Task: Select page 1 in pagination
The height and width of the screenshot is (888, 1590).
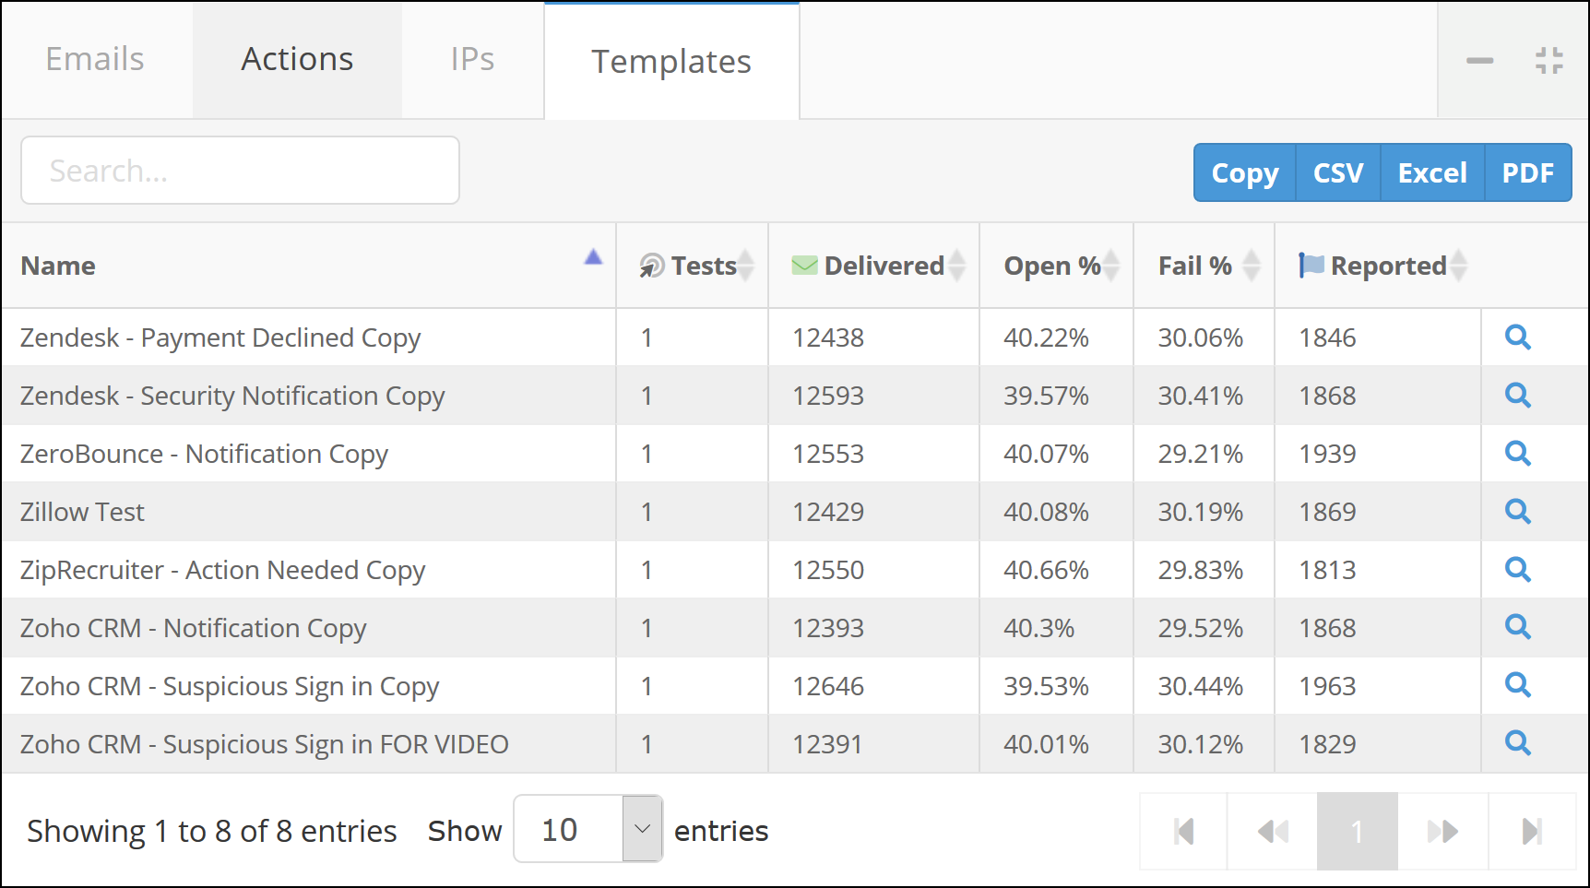Action: [1357, 831]
